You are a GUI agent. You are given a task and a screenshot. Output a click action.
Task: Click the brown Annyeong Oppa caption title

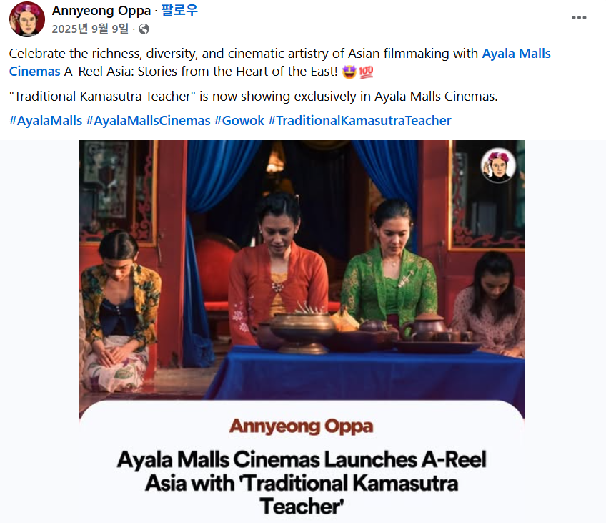click(302, 426)
